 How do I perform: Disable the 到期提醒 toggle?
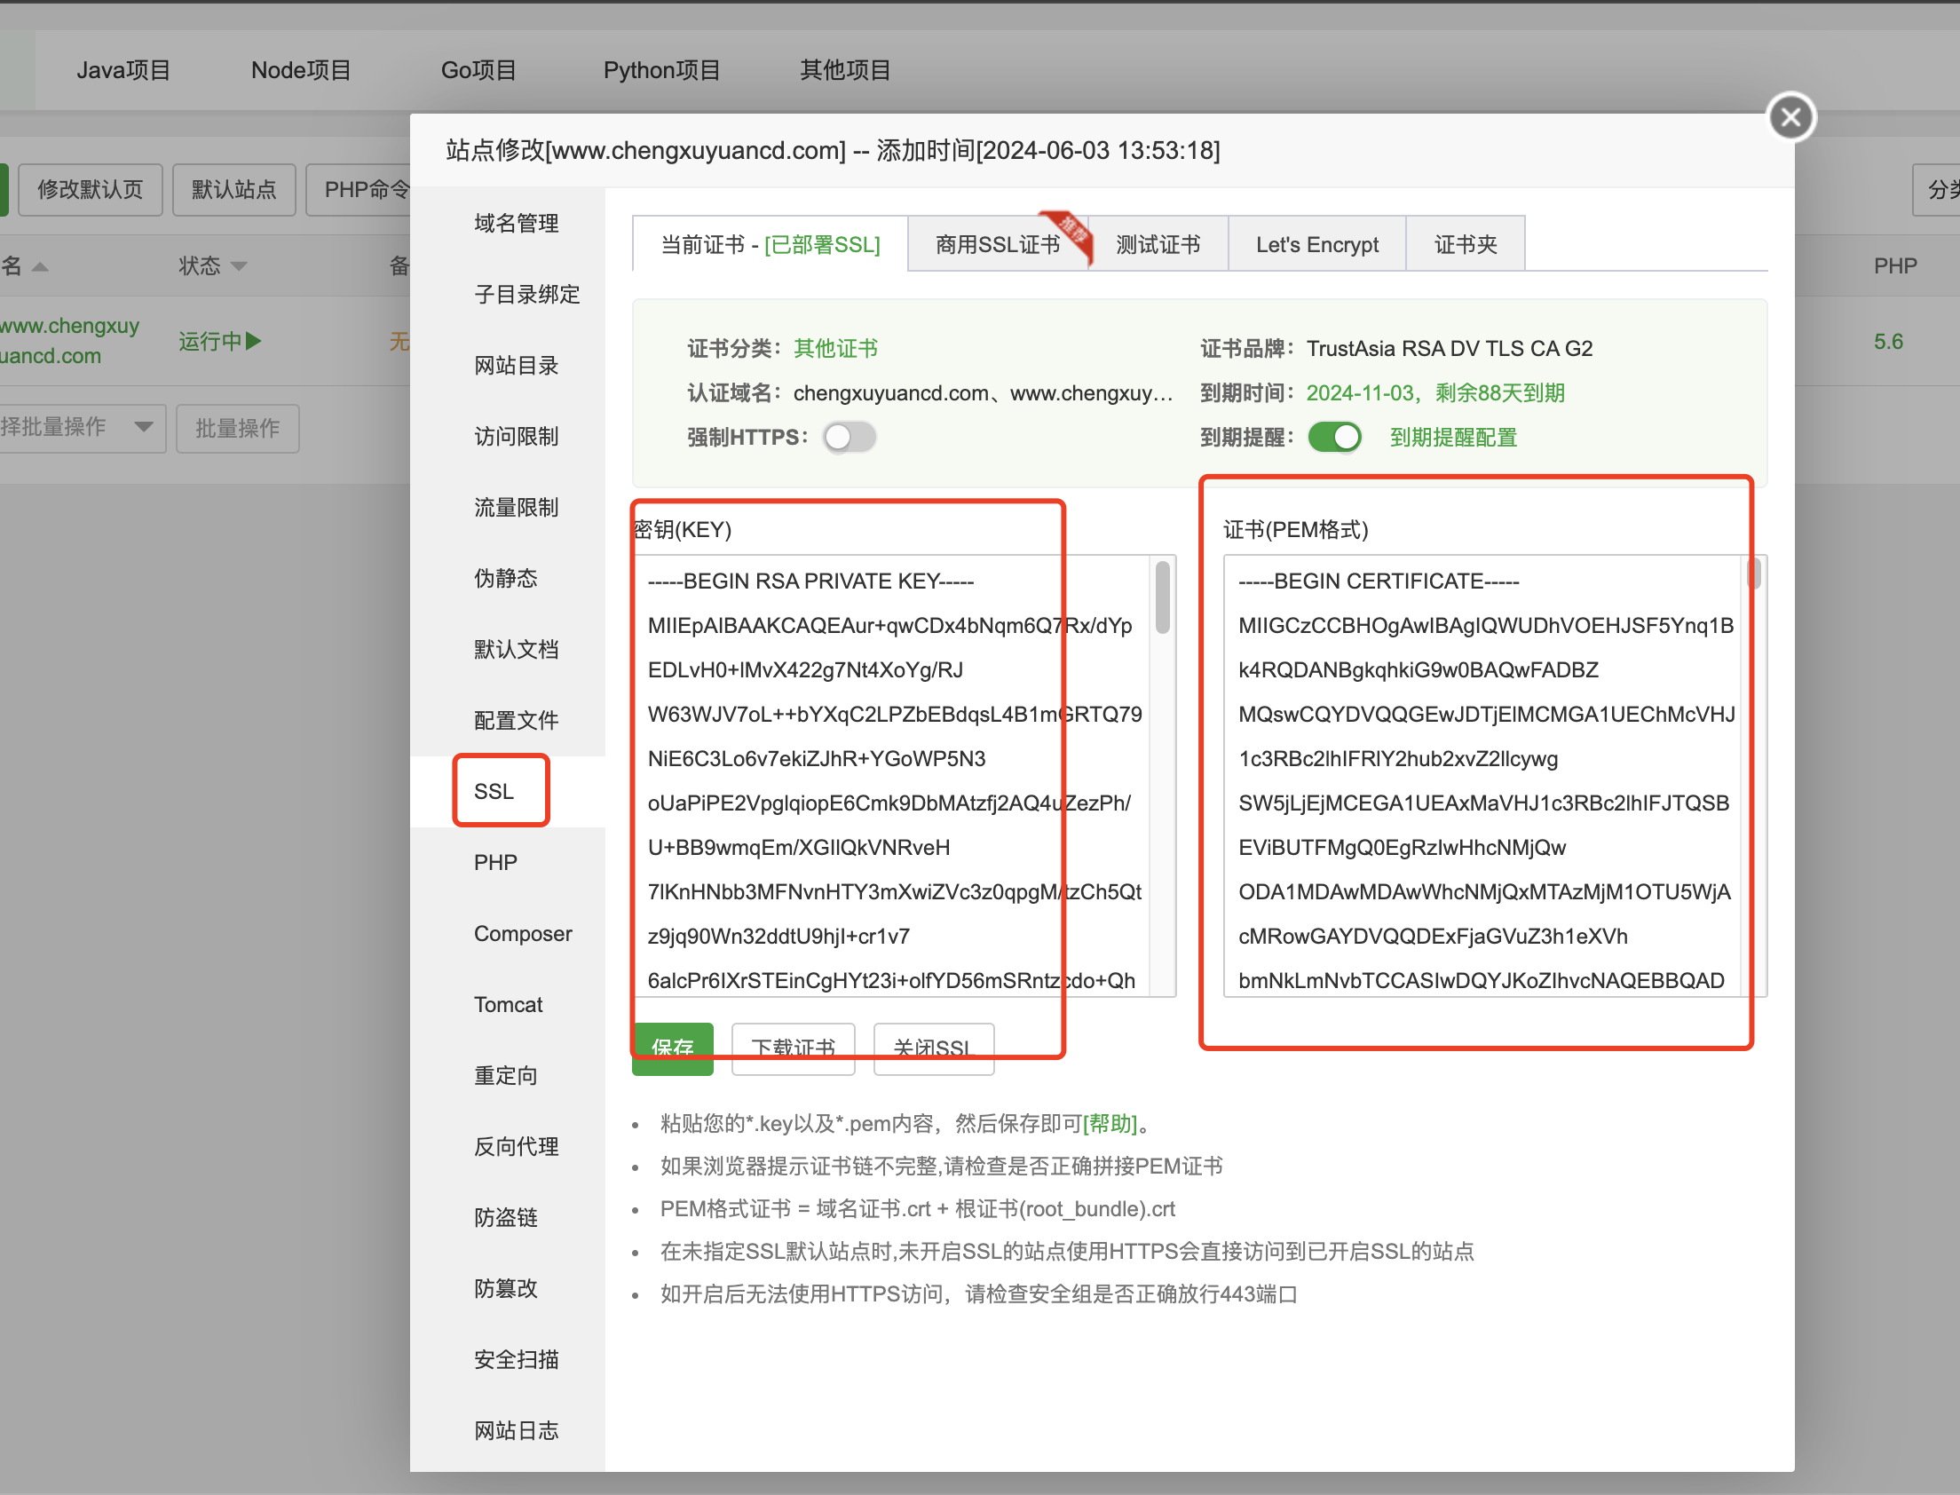[1333, 436]
